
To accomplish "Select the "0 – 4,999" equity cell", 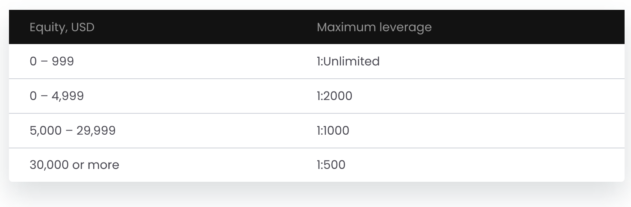I will tap(57, 96).
